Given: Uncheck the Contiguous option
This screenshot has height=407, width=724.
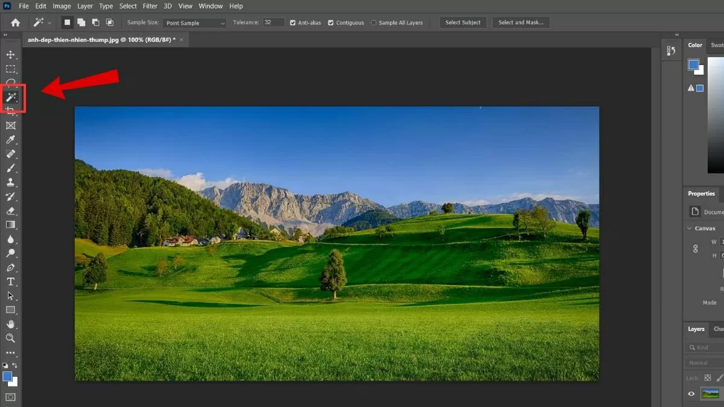Looking at the screenshot, I should pyautogui.click(x=331, y=23).
